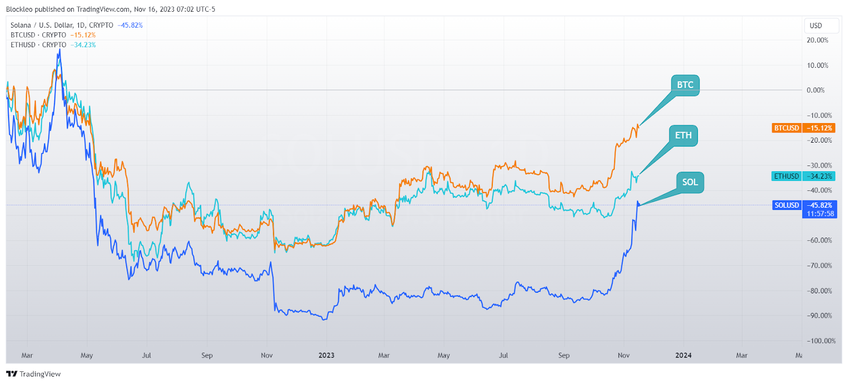Click the BTC callout bubble
This screenshot has height=384, width=848.
[x=685, y=85]
